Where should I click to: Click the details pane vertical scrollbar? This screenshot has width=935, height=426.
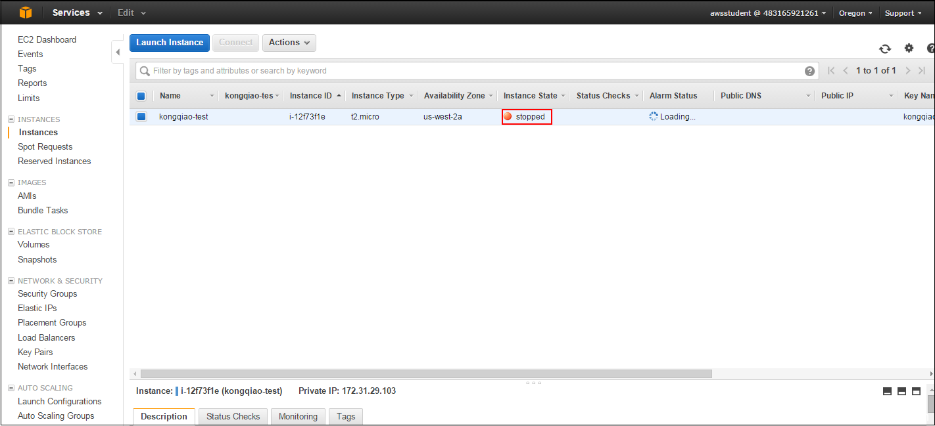931,403
